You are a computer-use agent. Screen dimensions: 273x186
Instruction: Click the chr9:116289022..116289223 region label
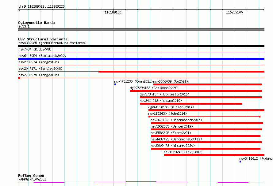click(x=41, y=6)
